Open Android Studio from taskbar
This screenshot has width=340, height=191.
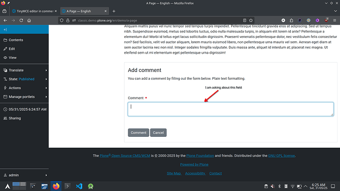(91, 186)
